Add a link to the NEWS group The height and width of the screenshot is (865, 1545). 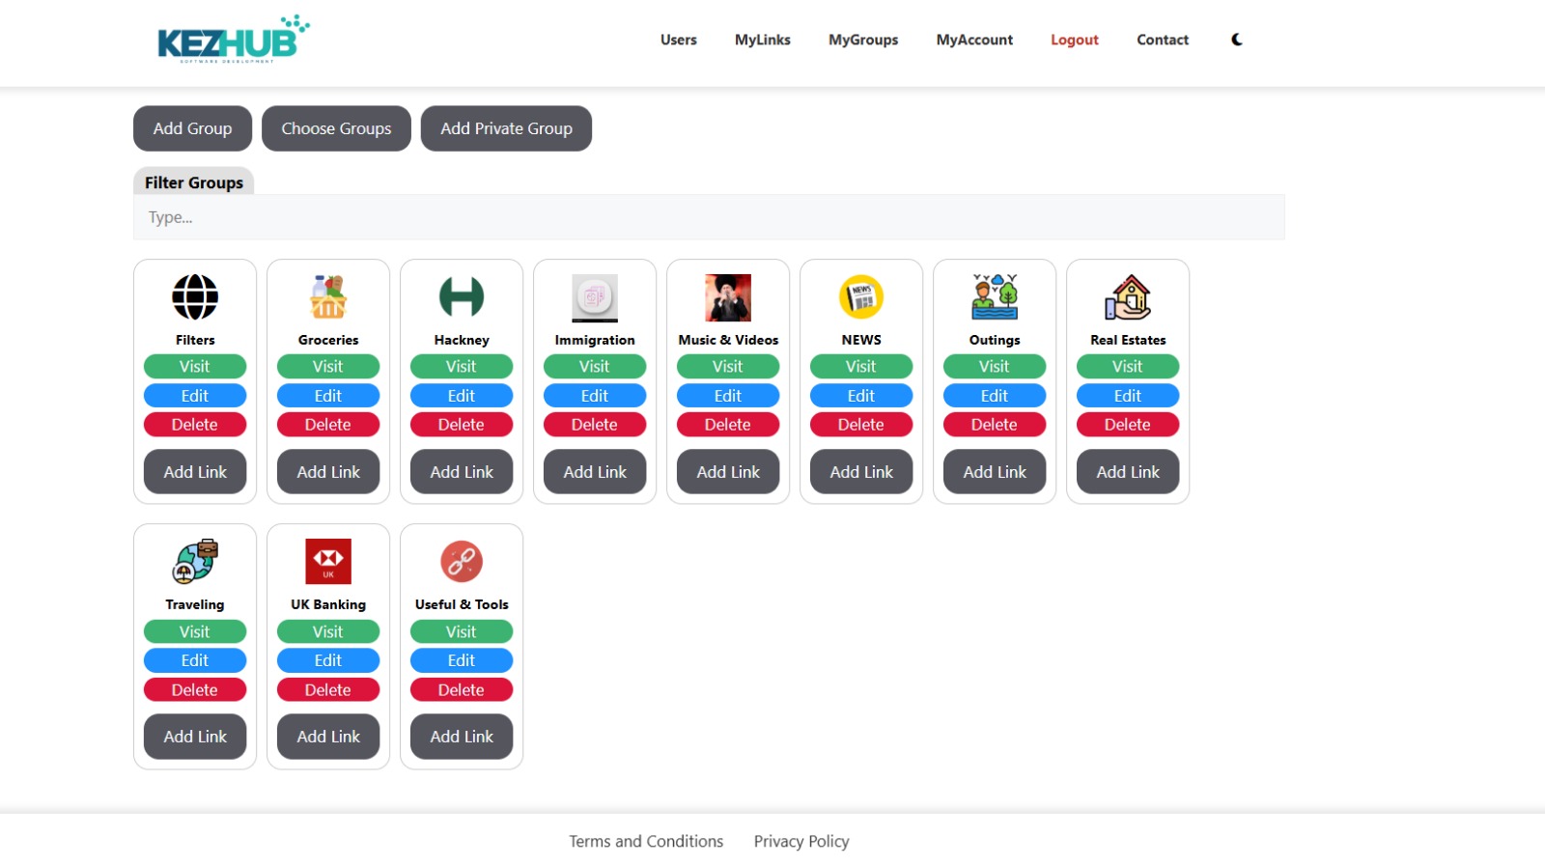[861, 472]
